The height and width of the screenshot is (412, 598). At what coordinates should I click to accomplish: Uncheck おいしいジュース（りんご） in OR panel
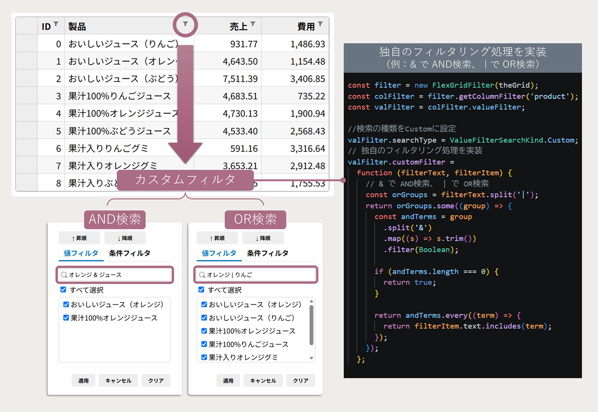point(204,318)
